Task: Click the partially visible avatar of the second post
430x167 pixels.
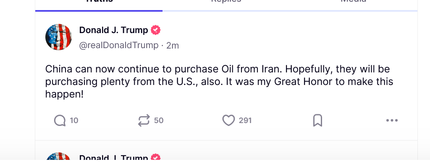Action: point(58,157)
